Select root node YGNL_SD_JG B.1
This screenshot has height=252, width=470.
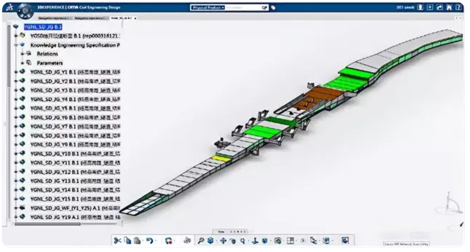[43, 26]
